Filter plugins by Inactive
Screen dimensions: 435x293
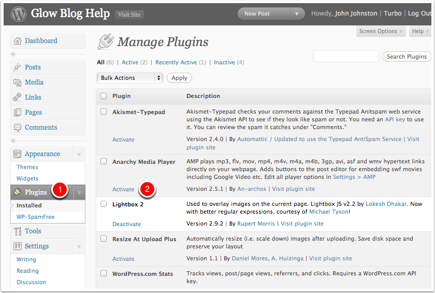click(x=224, y=62)
